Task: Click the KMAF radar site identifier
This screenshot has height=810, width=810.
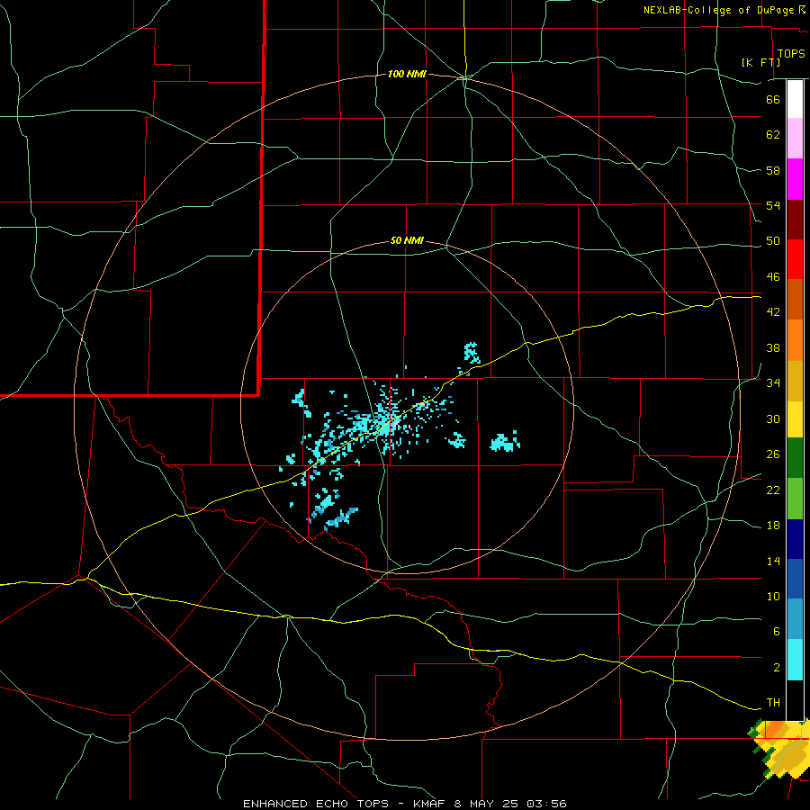Action: pos(431,804)
